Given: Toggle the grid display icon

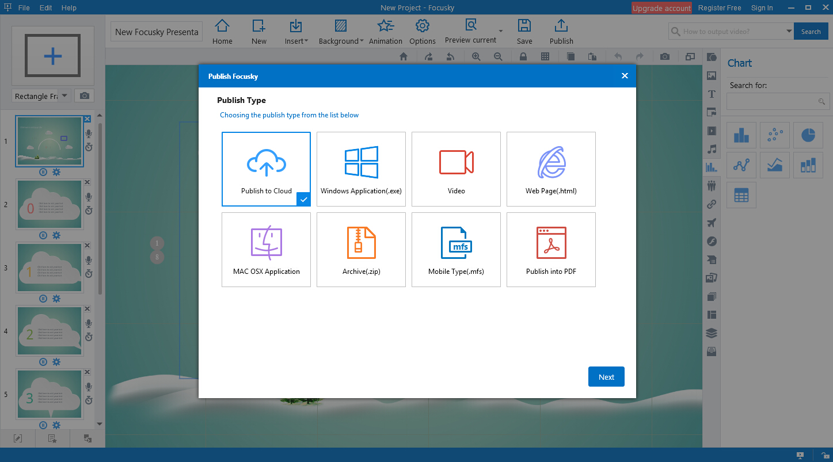Looking at the screenshot, I should pos(545,56).
